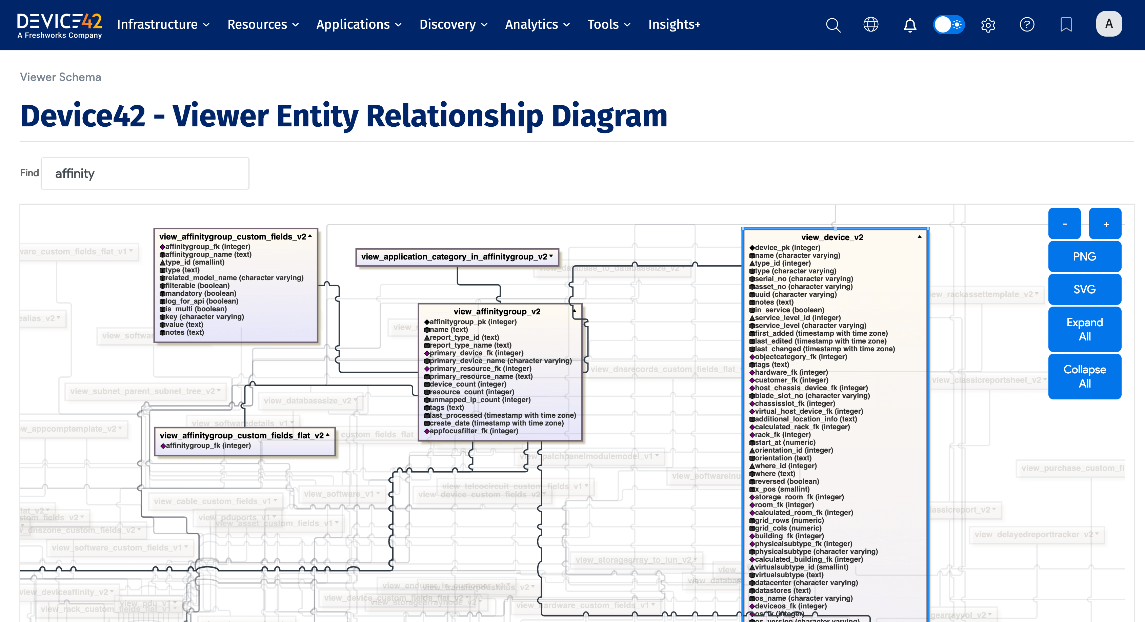The image size is (1145, 622).
Task: Click serial_no (character varying) field
Action: [x=801, y=278]
